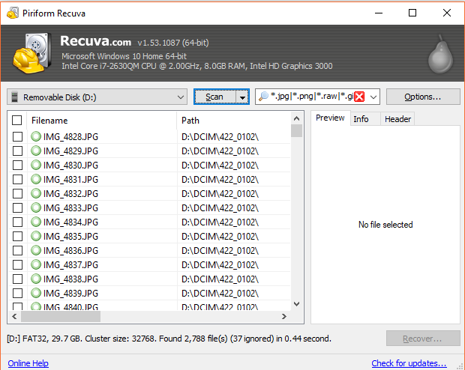Click the horizontal scrollbar left arrow
465x370 pixels.
tap(14, 316)
